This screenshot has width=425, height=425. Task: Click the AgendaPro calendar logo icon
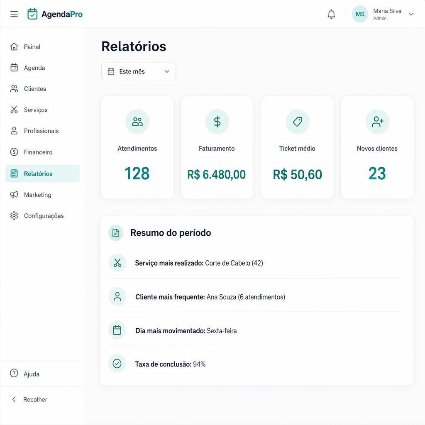(32, 14)
